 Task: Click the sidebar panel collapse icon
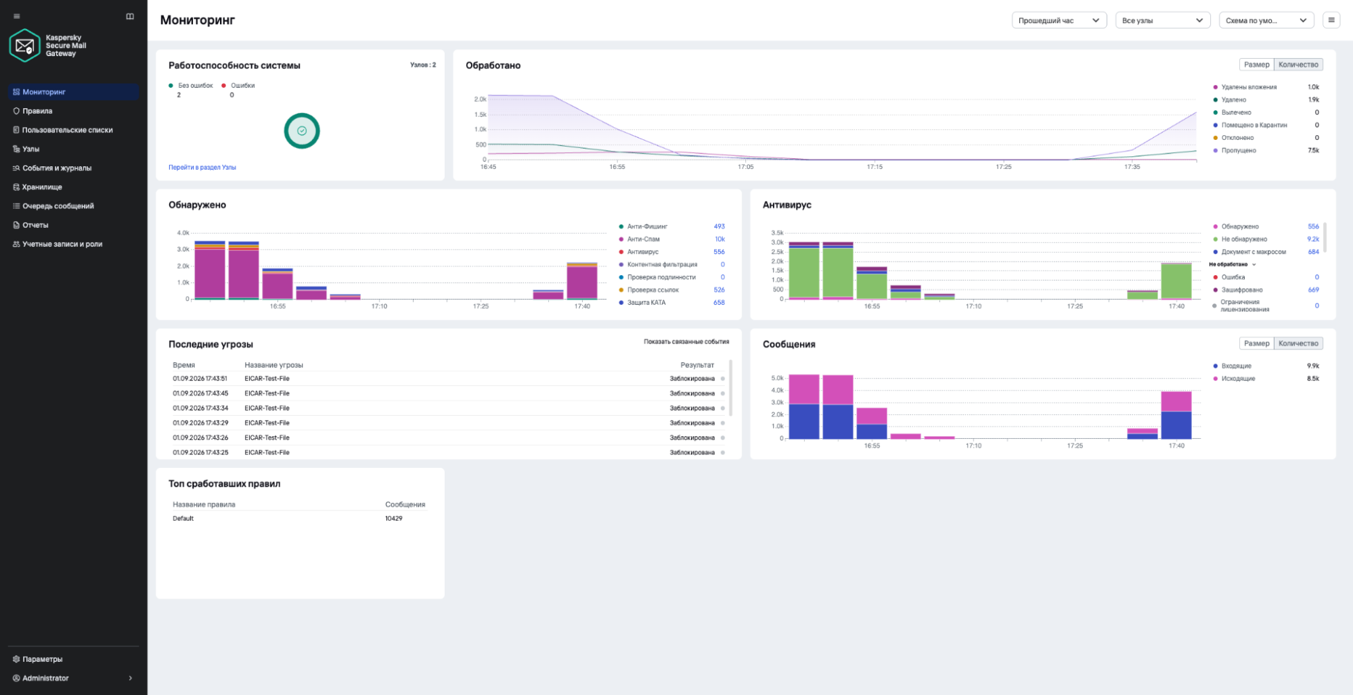point(130,16)
